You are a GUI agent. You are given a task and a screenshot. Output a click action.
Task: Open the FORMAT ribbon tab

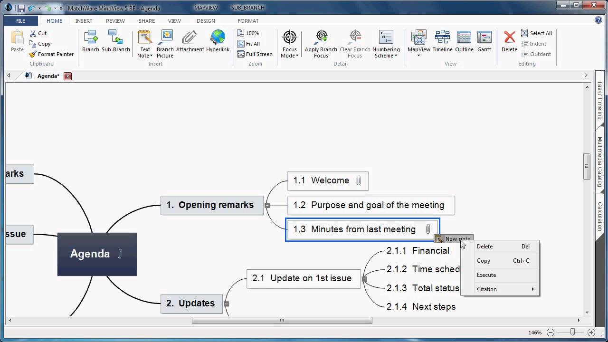pos(248,21)
